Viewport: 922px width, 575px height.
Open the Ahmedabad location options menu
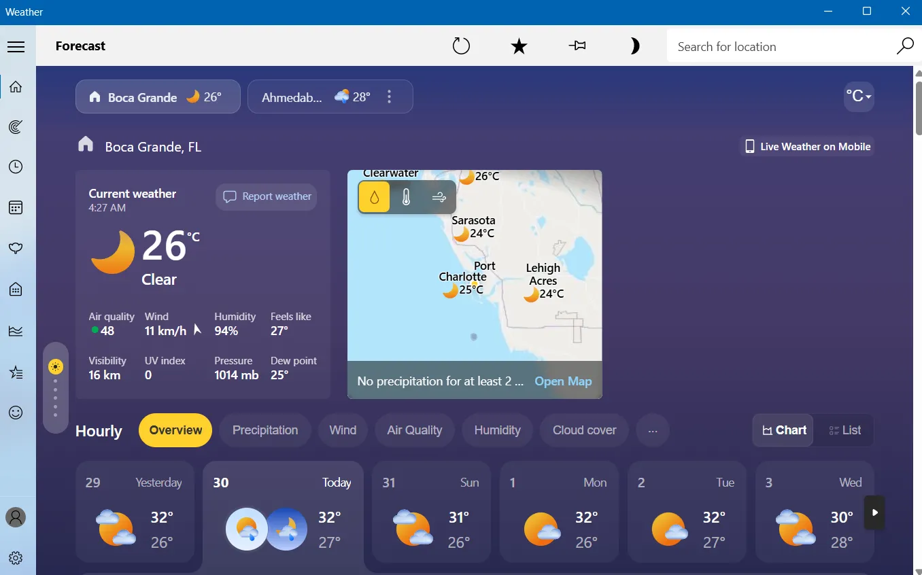[390, 97]
